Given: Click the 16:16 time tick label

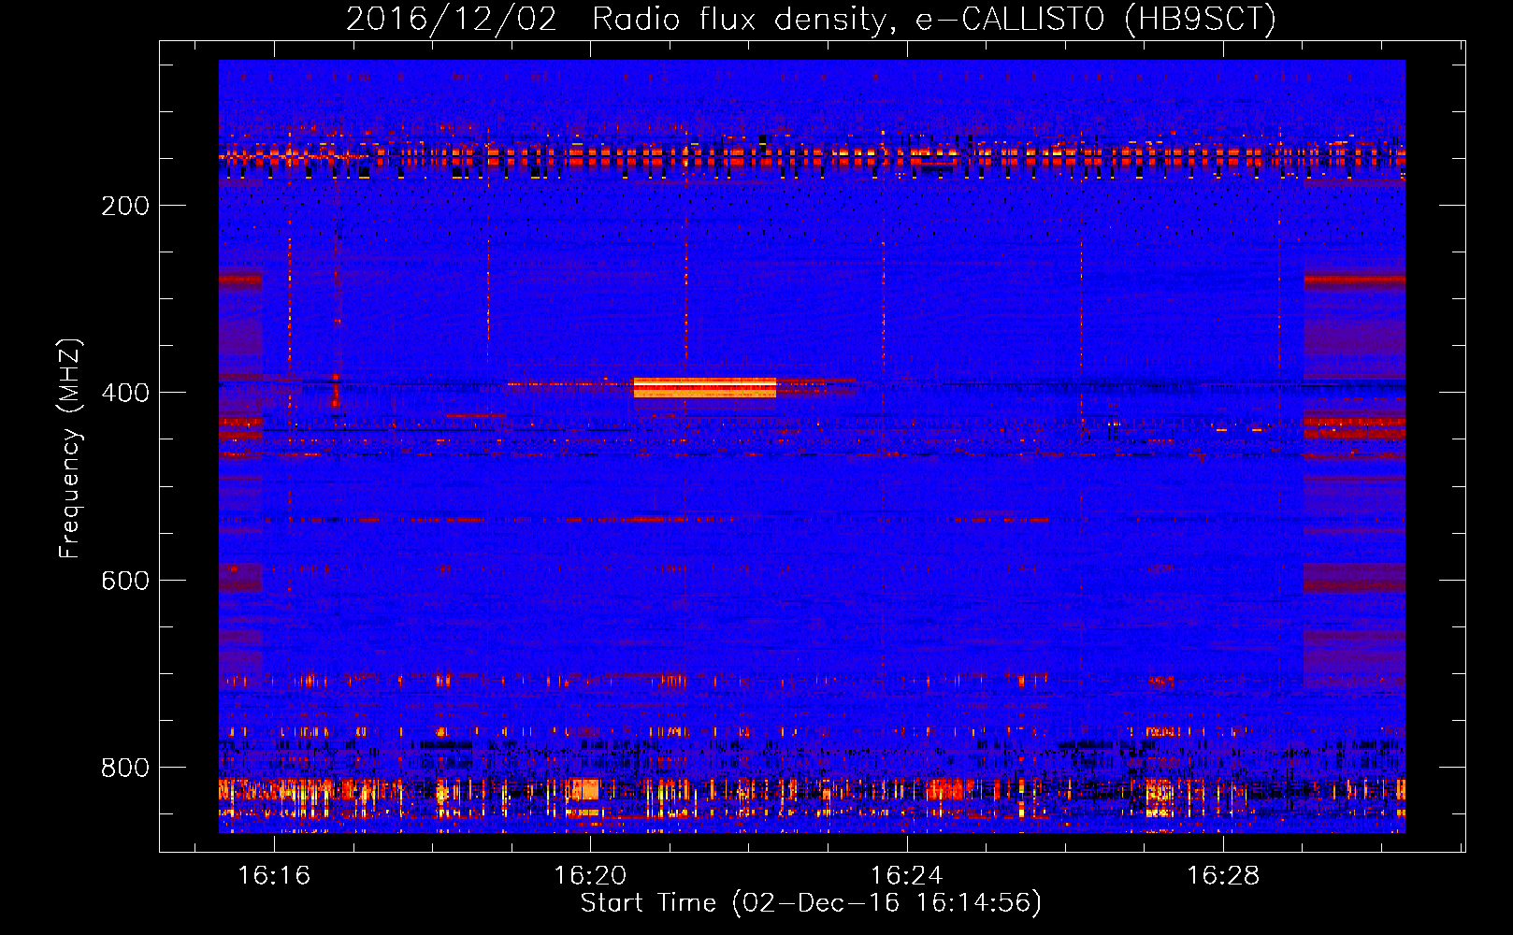Looking at the screenshot, I should coord(274,876).
